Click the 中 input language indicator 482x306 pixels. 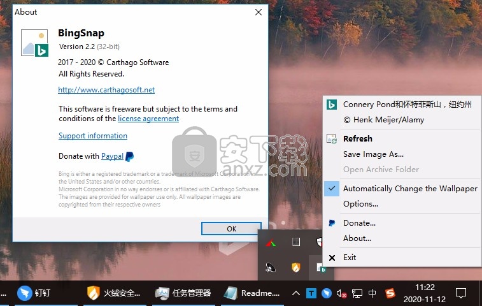pos(372,293)
